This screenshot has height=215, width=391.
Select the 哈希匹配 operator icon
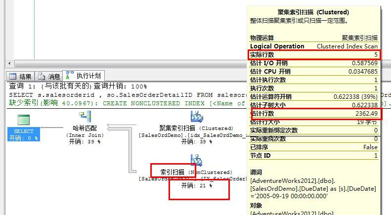pos(85,117)
